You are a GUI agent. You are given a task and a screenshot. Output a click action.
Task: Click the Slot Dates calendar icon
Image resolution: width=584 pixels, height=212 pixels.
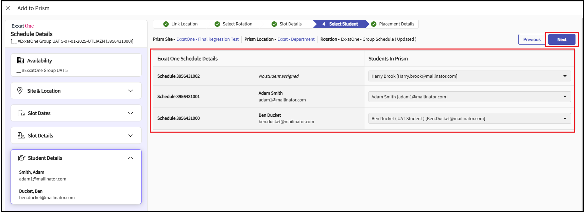21,113
